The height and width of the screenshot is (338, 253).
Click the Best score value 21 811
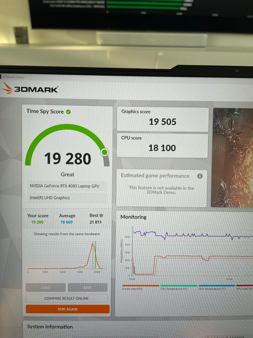pos(95,222)
